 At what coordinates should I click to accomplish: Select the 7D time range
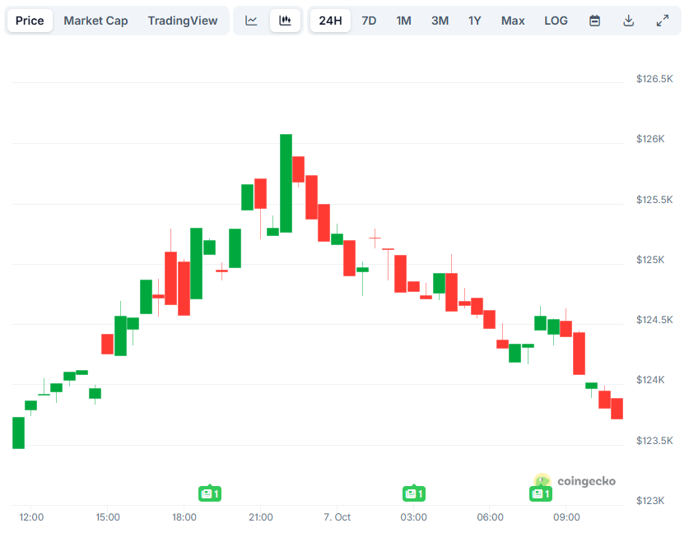(369, 21)
